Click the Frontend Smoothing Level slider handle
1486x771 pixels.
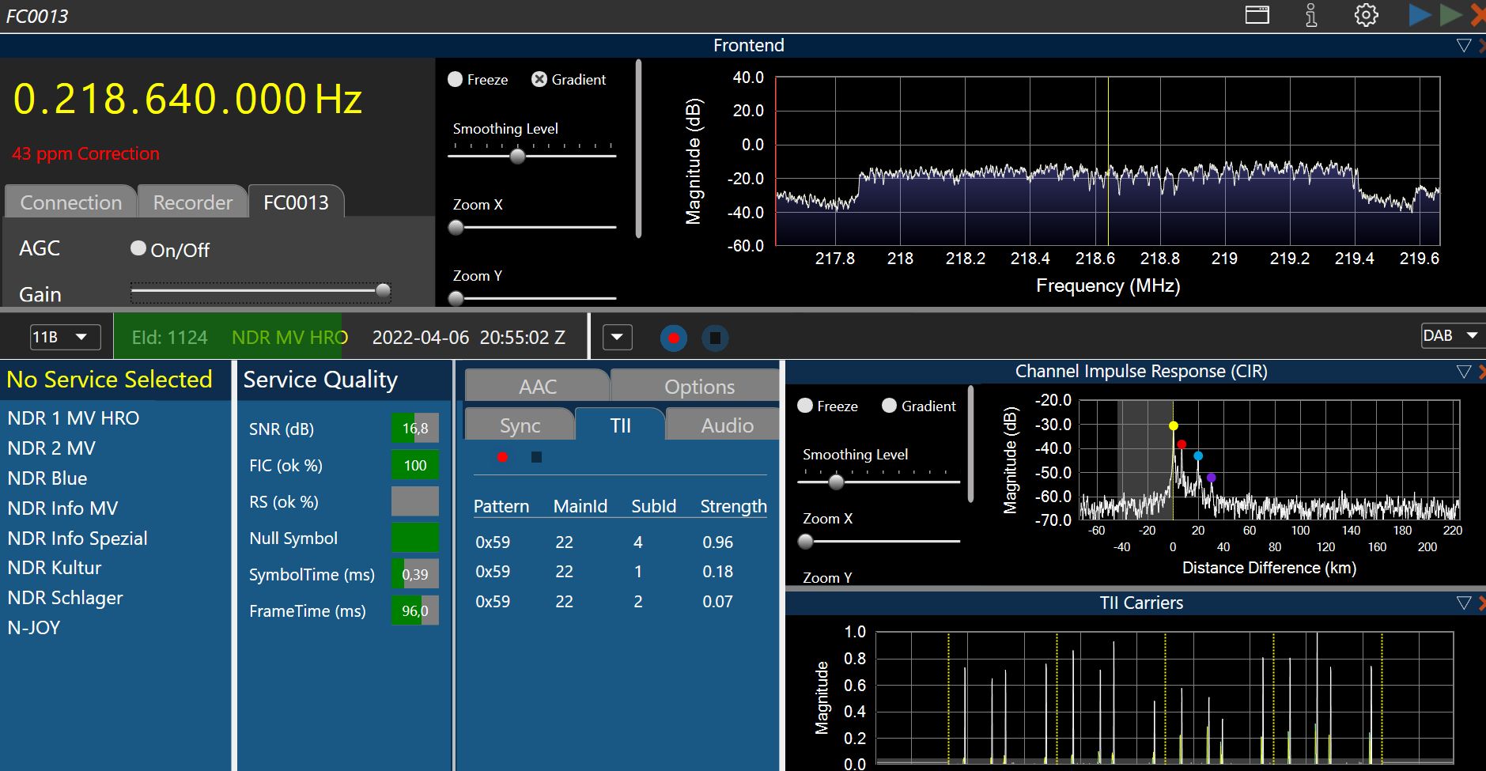tap(517, 156)
